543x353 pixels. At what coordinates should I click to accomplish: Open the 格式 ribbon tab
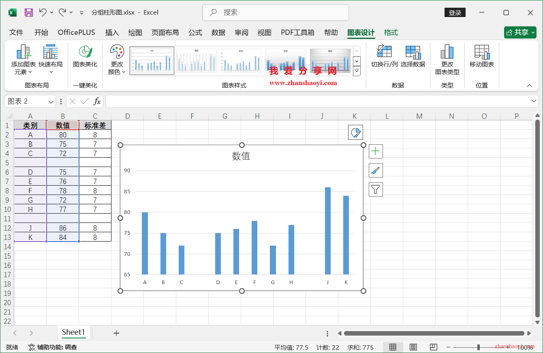click(x=391, y=32)
